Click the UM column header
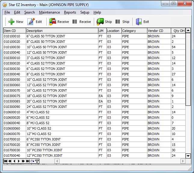Viewport: 194px width, 173px height. tap(103, 31)
